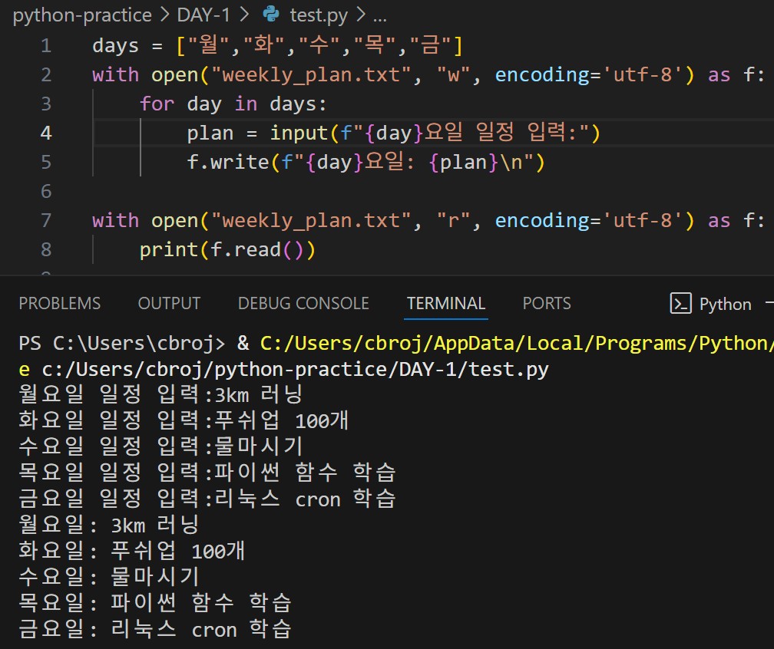Click output line '목요일: 파이썬 함수 학습'

pos(155,603)
